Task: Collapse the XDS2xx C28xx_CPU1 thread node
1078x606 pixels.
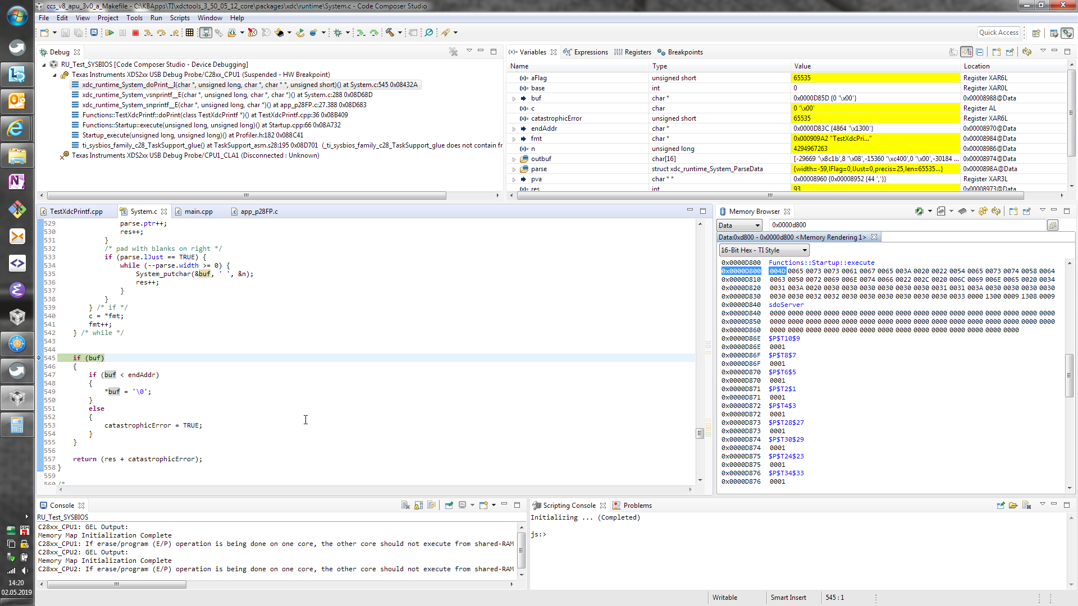Action: coord(54,75)
